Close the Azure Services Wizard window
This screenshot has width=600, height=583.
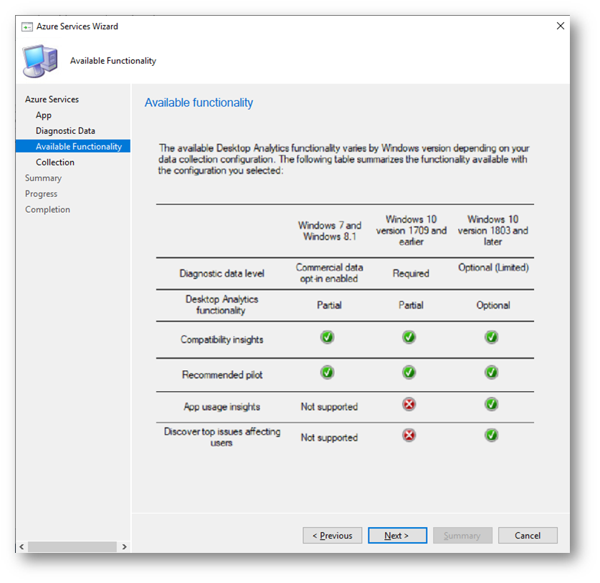point(560,26)
